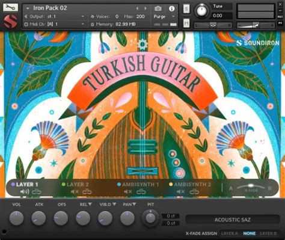
Task: Mute the instrument with M button
Action: pos(186,23)
